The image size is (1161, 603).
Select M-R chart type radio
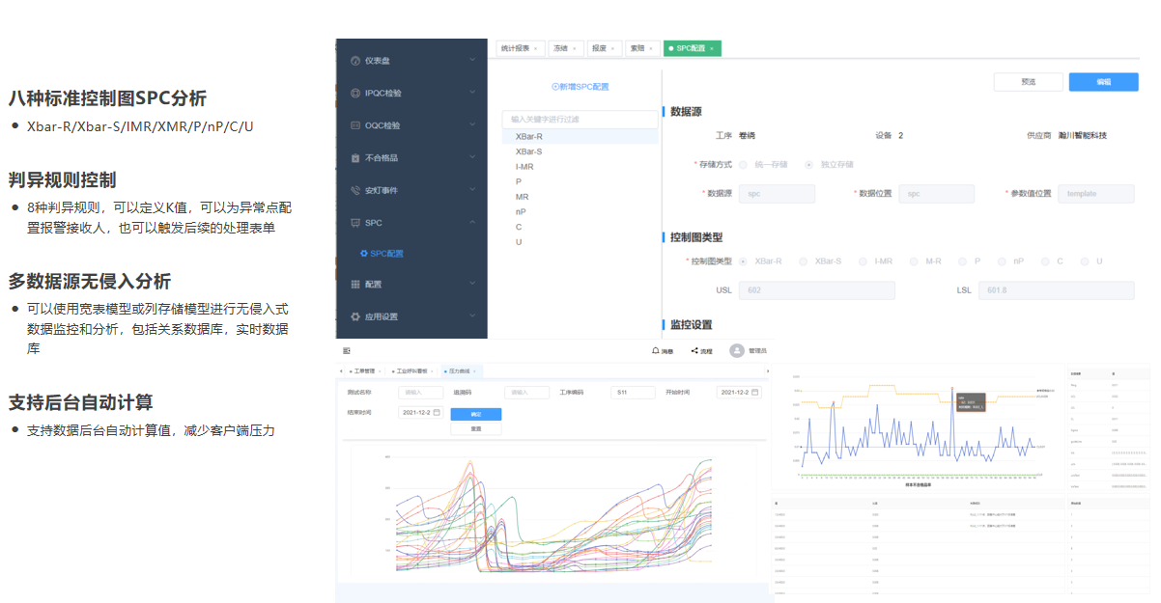tap(914, 260)
